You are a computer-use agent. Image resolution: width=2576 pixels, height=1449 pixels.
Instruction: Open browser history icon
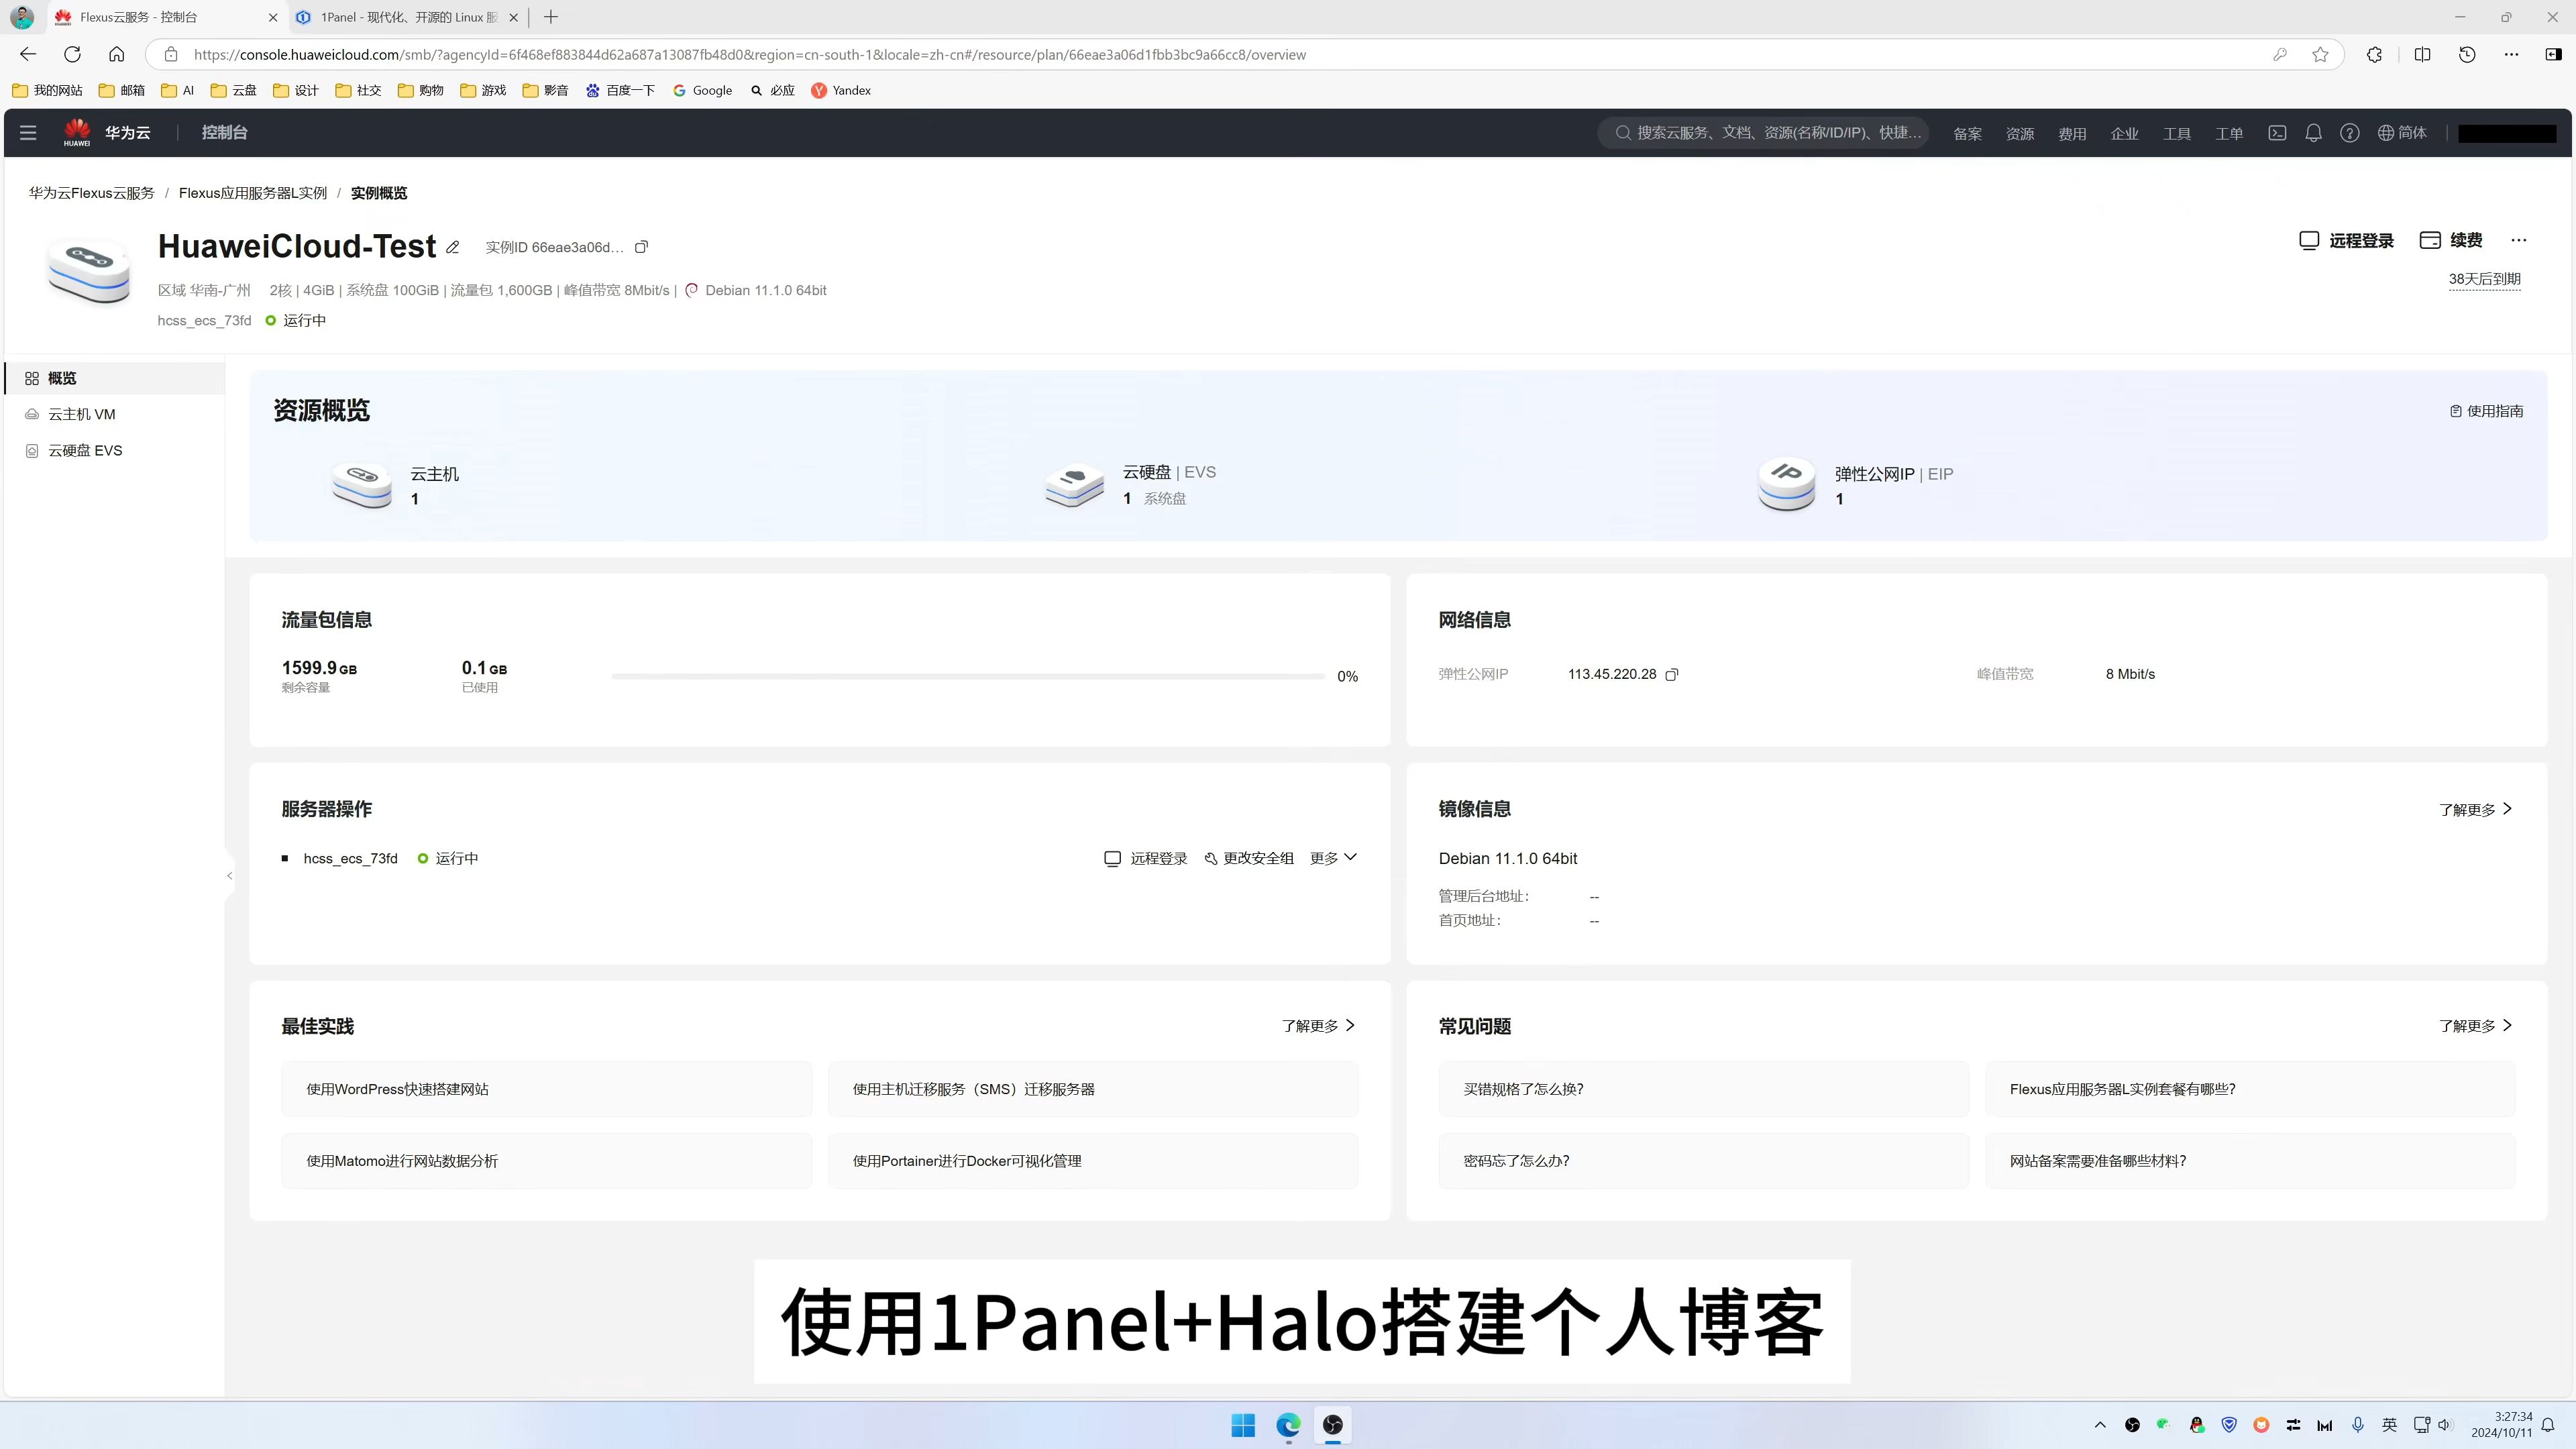pos(2467,54)
